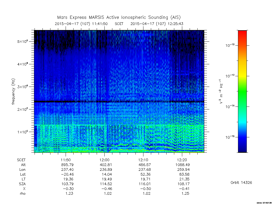Click the 'Orbit 14326' label
The width and height of the screenshot is (272, 204).
[241, 182]
